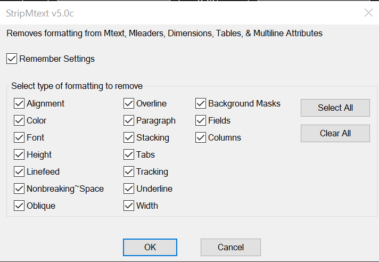Uncheck the Tracking checkbox
This screenshot has height=262, width=379.
(x=129, y=171)
